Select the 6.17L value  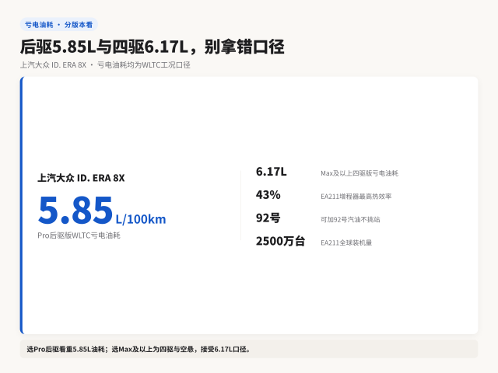pos(272,172)
